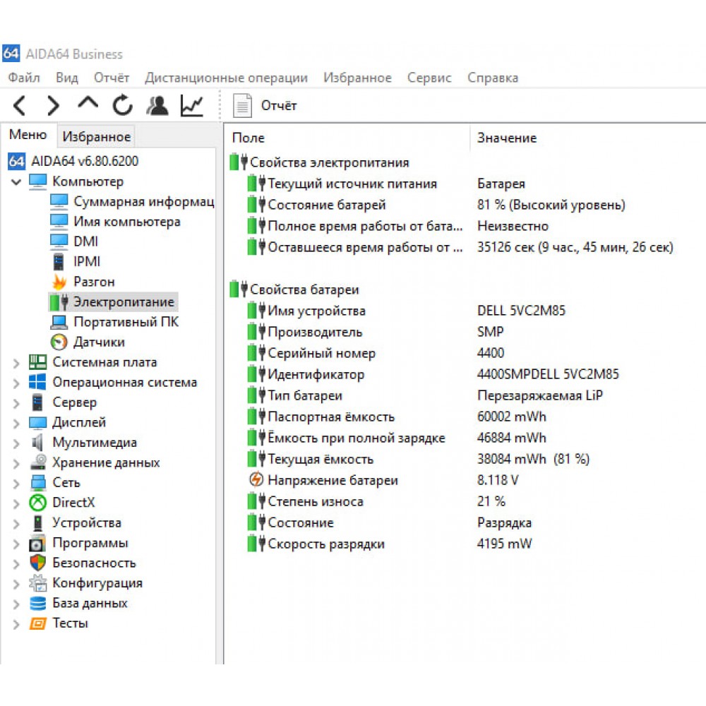706x706 pixels.
Task: Open the Файл menu
Action: (24, 78)
